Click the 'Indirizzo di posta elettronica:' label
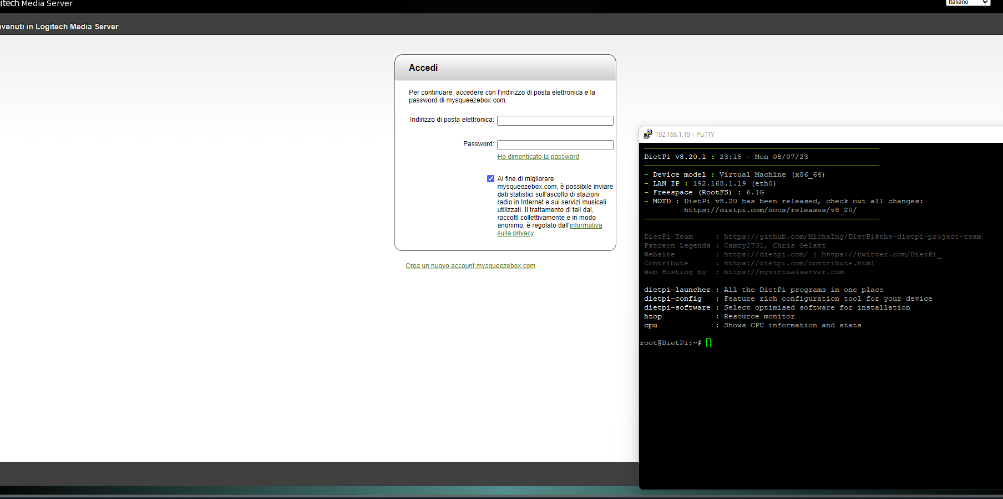1003x499 pixels. [x=452, y=120]
